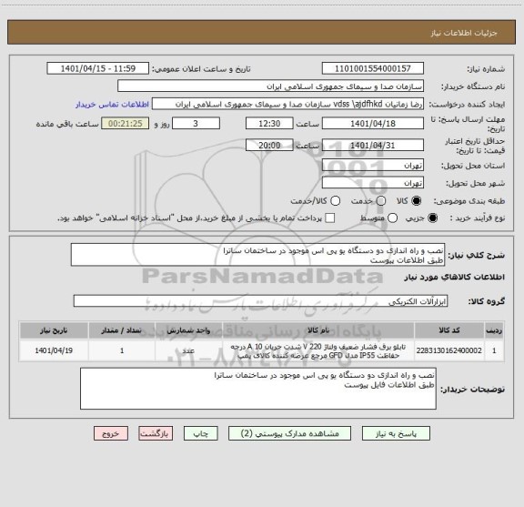
Task: Click the buyer organization name field
Action: point(271,86)
